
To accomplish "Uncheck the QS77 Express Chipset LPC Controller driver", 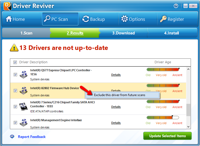I will coord(15,74).
